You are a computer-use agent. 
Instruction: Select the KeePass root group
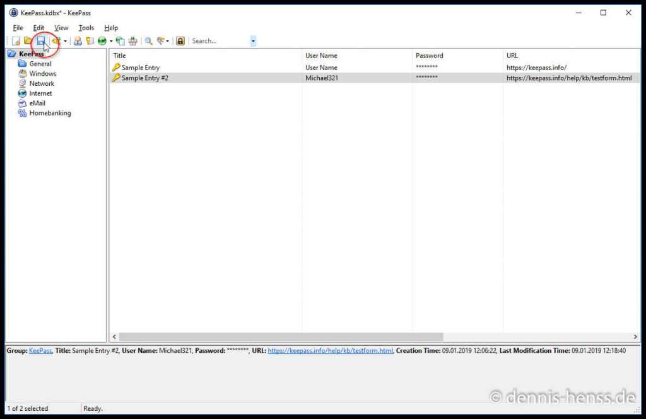pos(32,54)
